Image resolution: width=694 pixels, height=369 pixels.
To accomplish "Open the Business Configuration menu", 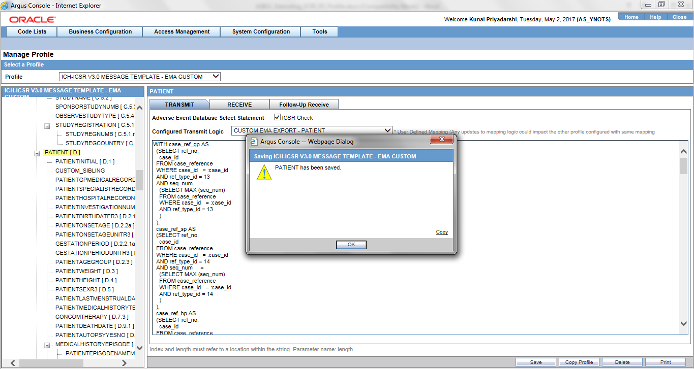I will pos(100,31).
